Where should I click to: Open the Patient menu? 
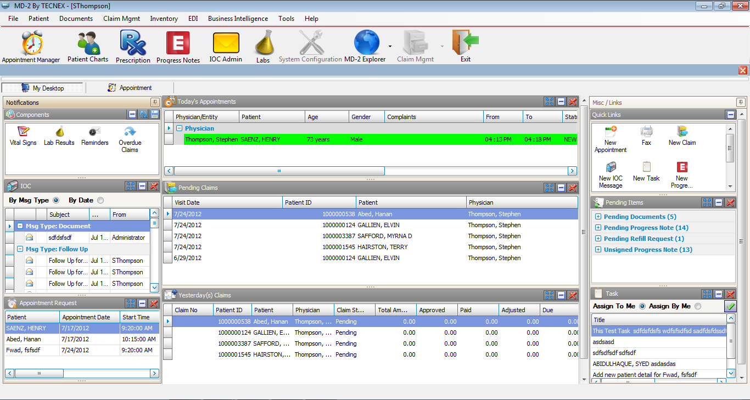(38, 18)
